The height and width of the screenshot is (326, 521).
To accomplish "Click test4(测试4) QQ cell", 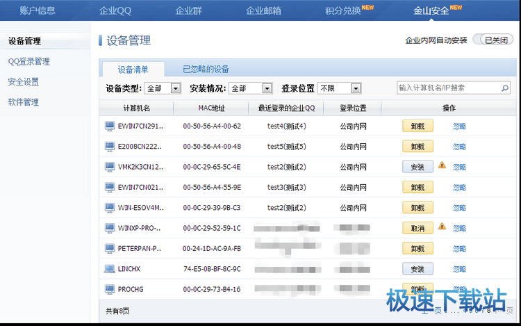I will (x=287, y=127).
